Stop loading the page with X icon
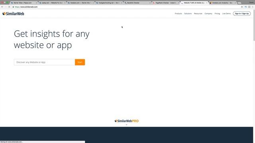The image size is (255, 143). (9, 7)
